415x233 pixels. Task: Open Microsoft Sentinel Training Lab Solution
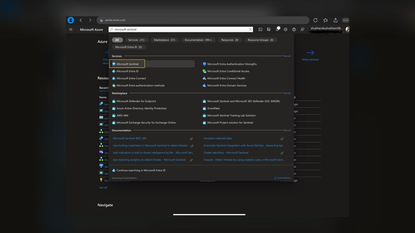[x=231, y=116]
